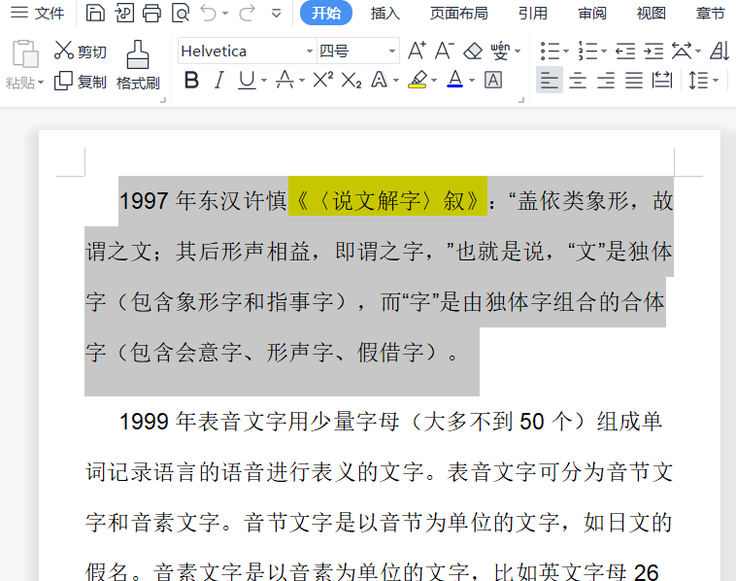Apply bullet list icon
The width and height of the screenshot is (736, 581).
(551, 51)
